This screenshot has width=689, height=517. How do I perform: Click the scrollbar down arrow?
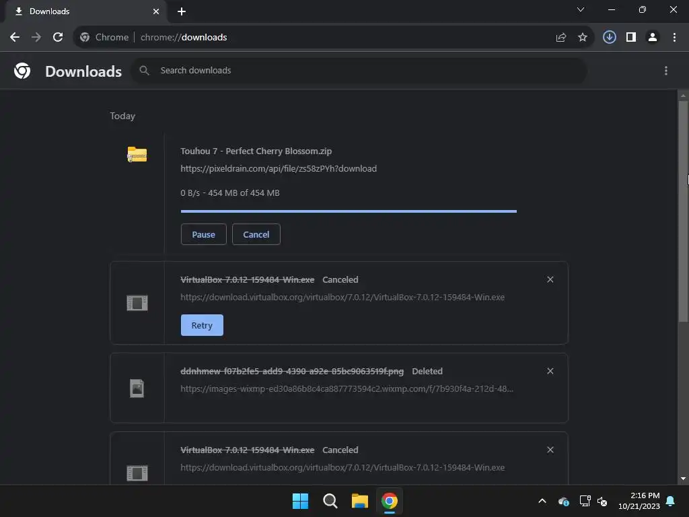coord(683,479)
